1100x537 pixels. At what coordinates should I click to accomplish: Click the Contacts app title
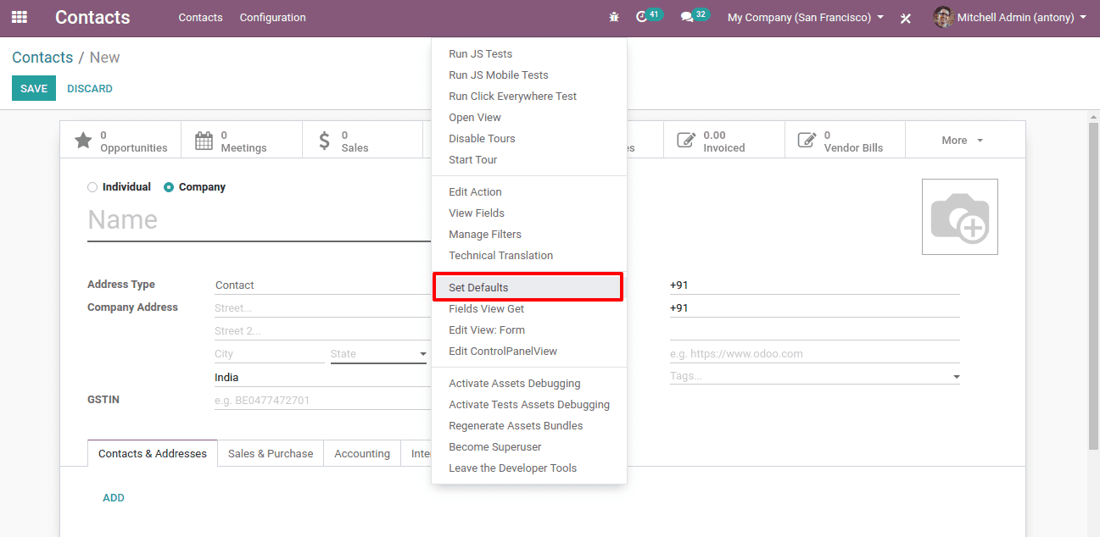[92, 18]
